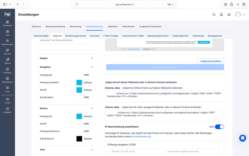Switch to the Jobbörsen tab

[113, 27]
